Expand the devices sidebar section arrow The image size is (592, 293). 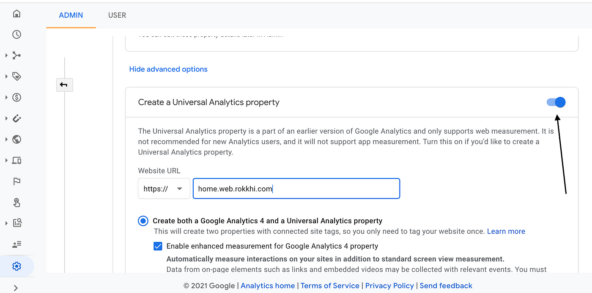tap(6, 161)
